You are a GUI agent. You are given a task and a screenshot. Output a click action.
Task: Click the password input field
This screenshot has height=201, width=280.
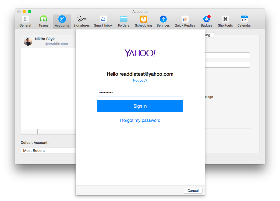(140, 92)
